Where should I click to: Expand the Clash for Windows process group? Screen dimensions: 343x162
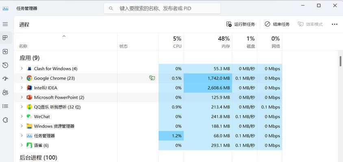pos(22,68)
